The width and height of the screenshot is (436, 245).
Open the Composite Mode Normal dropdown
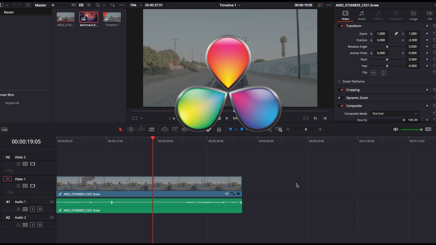394,113
